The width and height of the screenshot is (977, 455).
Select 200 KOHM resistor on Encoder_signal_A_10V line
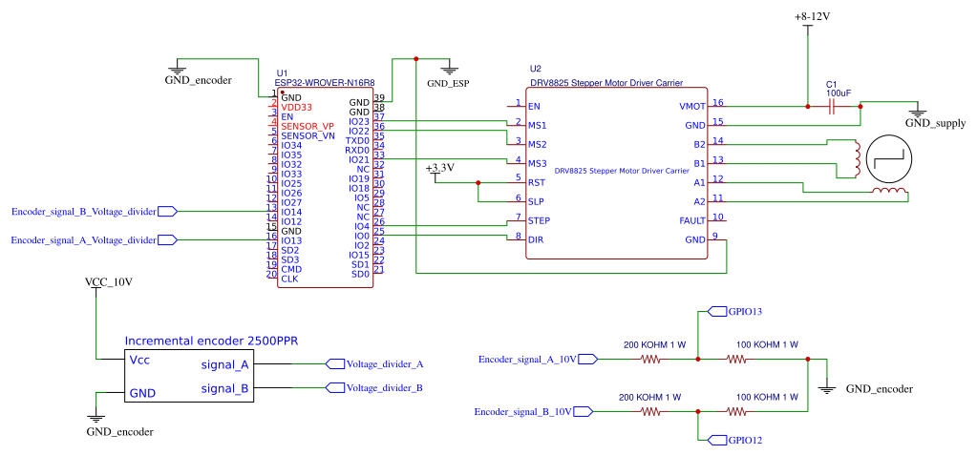tap(651, 360)
